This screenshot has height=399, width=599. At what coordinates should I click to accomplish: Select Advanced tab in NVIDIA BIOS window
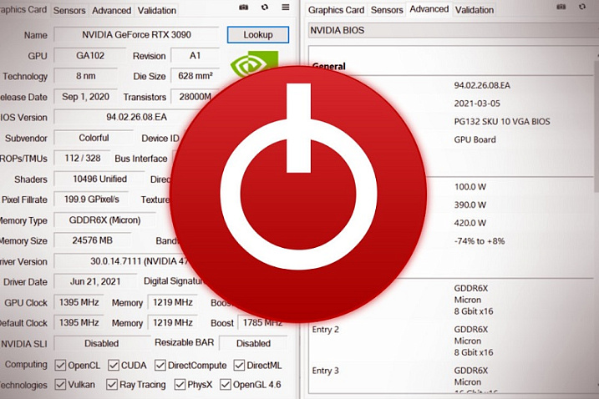429,9
